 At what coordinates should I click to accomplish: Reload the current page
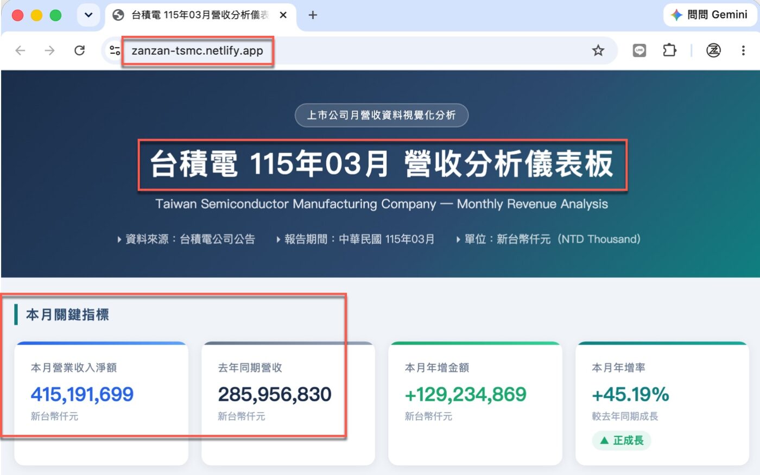[x=80, y=50]
